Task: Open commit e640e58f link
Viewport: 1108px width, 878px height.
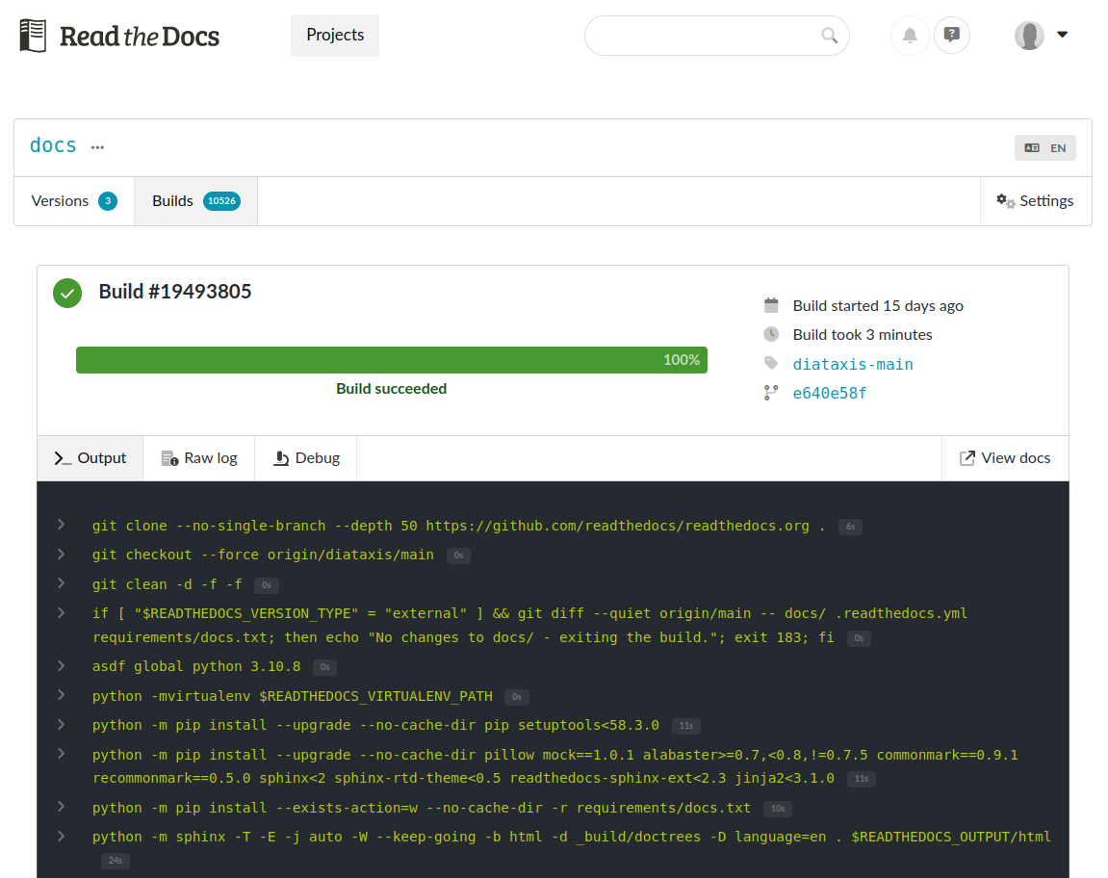Action: (830, 393)
